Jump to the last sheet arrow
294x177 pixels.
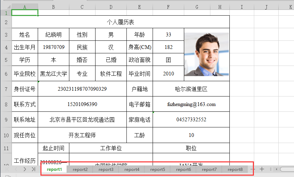click(x=33, y=169)
